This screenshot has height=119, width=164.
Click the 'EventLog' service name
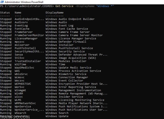21,25
